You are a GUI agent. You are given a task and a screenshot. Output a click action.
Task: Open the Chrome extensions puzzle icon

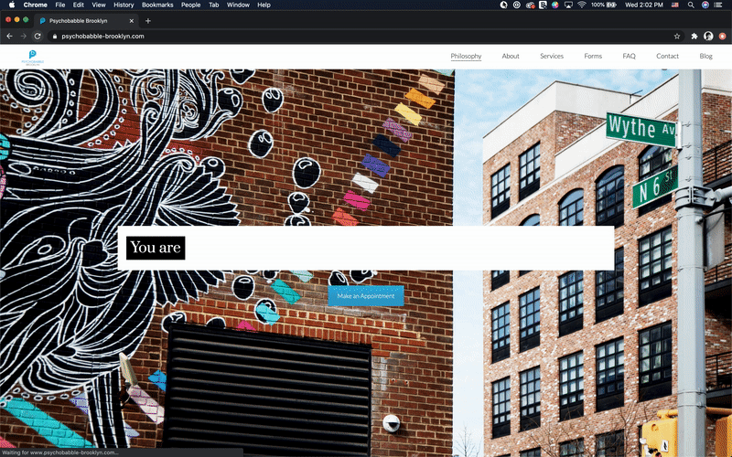click(694, 36)
